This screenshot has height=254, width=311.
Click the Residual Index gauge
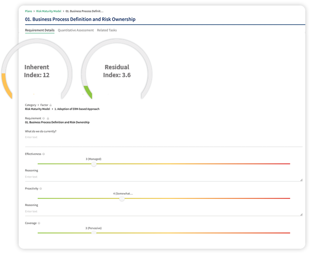117,71
